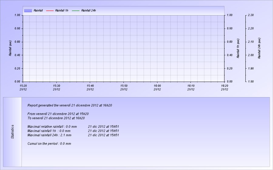This screenshot has height=170, width=273.
Task: Click 'Maximal rainfall 24h : 2.1 mm'
Action: pos(49,135)
